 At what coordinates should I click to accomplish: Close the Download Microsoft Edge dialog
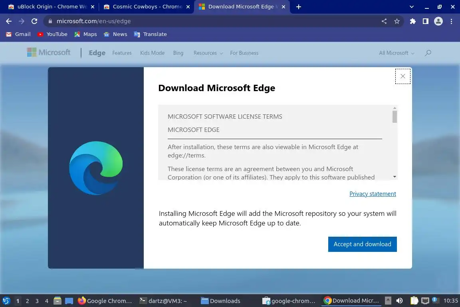pos(403,76)
